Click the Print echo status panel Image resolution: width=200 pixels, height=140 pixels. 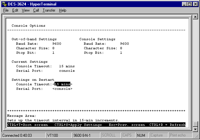point(178,135)
